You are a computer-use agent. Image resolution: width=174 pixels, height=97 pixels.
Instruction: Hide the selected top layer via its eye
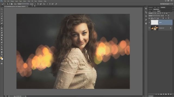click(149, 22)
